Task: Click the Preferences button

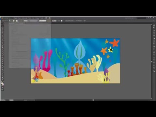Action: [79, 21]
